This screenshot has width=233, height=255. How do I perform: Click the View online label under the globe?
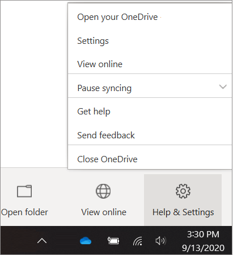[104, 212]
